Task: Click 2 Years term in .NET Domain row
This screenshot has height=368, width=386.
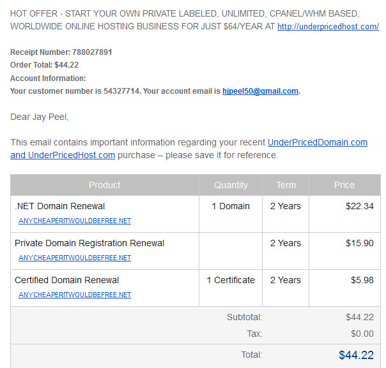Action: 286,206
